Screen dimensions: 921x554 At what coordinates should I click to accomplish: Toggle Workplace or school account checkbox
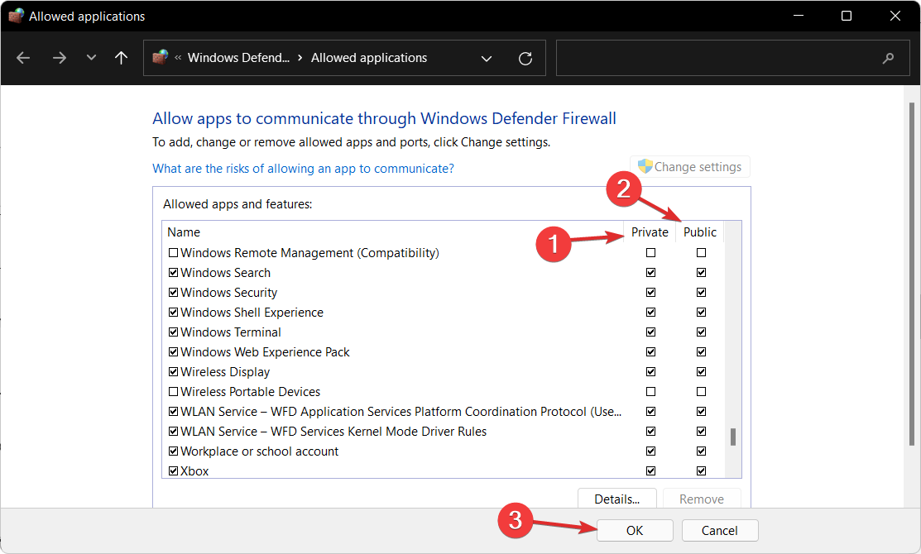[x=173, y=451]
